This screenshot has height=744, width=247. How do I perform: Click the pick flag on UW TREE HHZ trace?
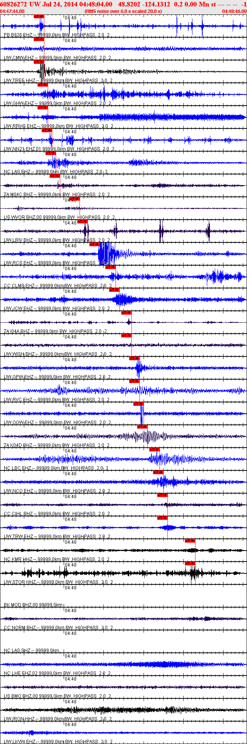tap(39, 62)
